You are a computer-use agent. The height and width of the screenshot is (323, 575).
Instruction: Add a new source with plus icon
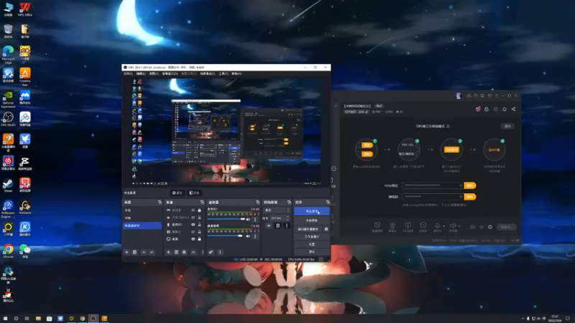(x=168, y=252)
